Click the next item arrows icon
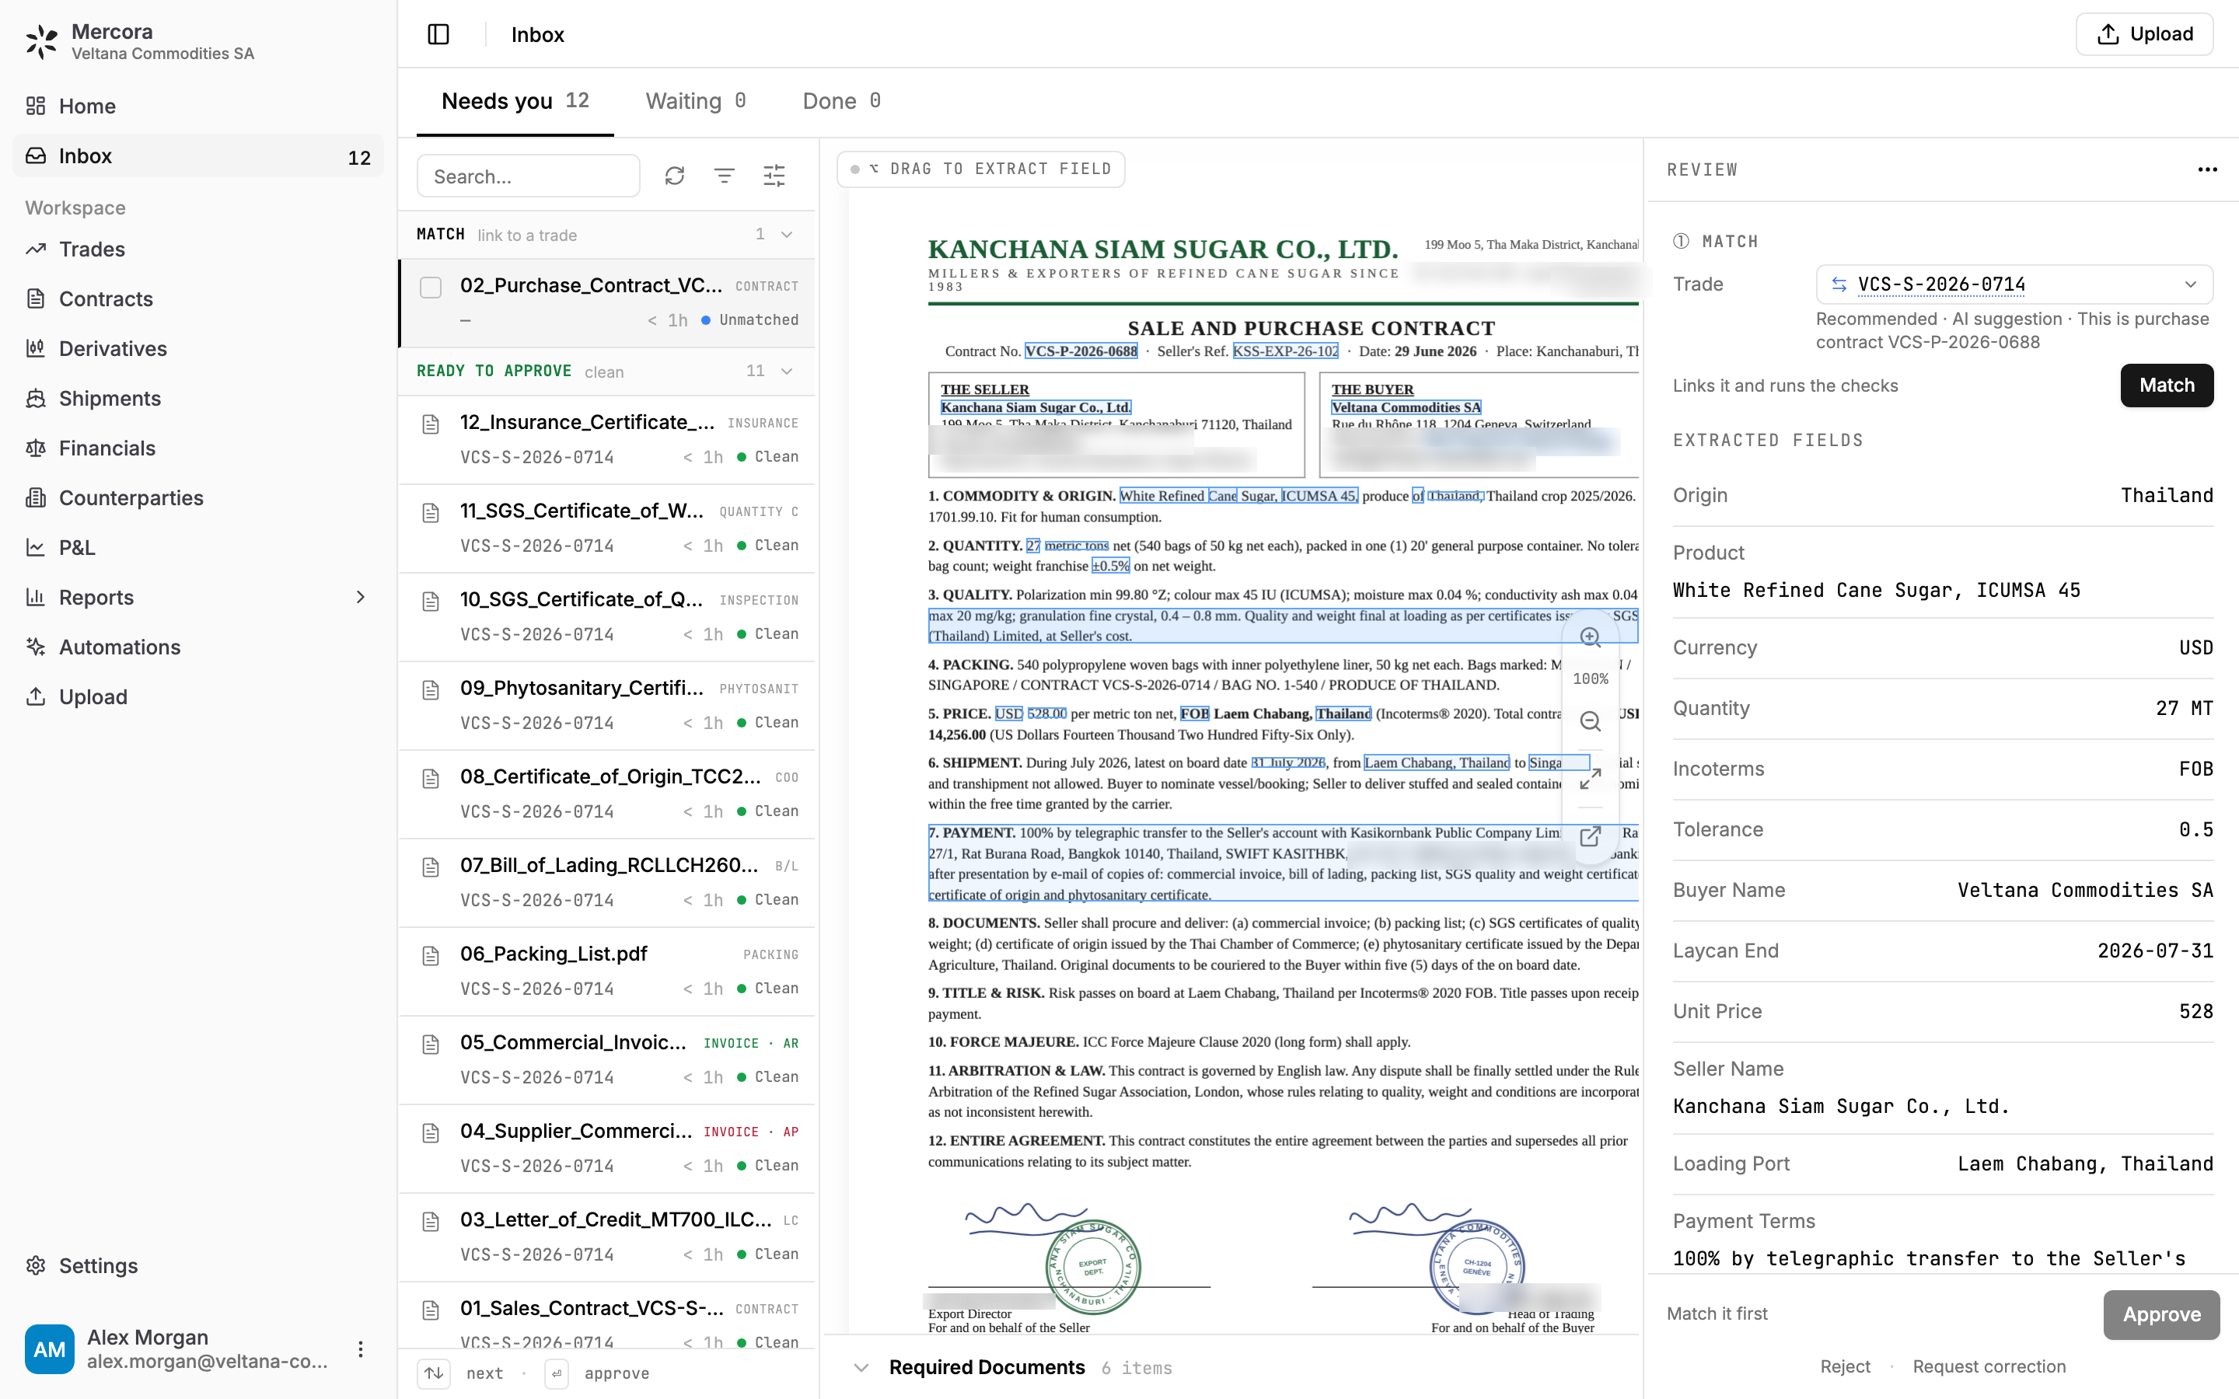 (x=434, y=1373)
